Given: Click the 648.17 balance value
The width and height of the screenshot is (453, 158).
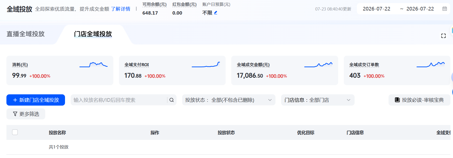Looking at the screenshot, I should [150, 13].
